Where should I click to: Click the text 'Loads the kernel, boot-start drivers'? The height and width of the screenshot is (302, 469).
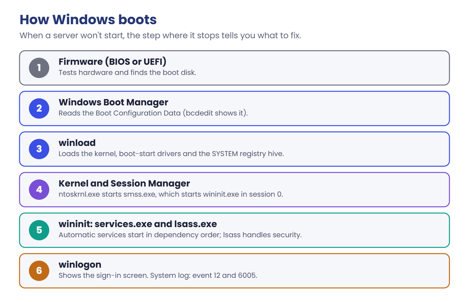click(x=120, y=154)
